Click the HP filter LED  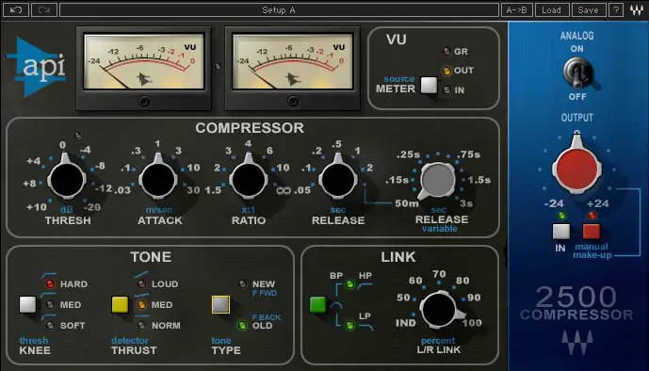pos(350,284)
